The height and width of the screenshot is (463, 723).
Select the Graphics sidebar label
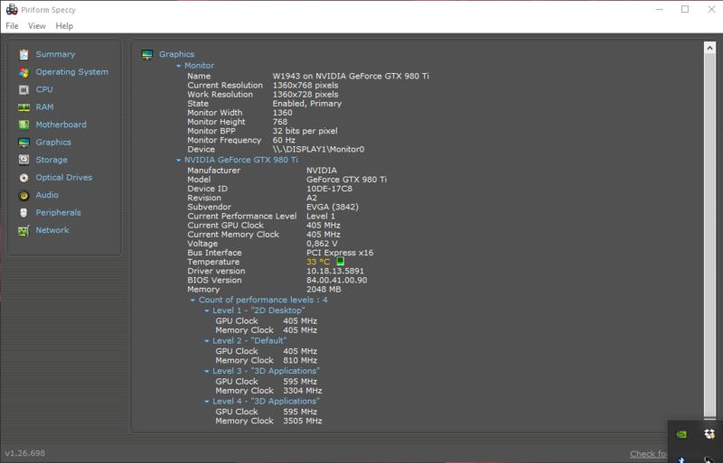53,143
